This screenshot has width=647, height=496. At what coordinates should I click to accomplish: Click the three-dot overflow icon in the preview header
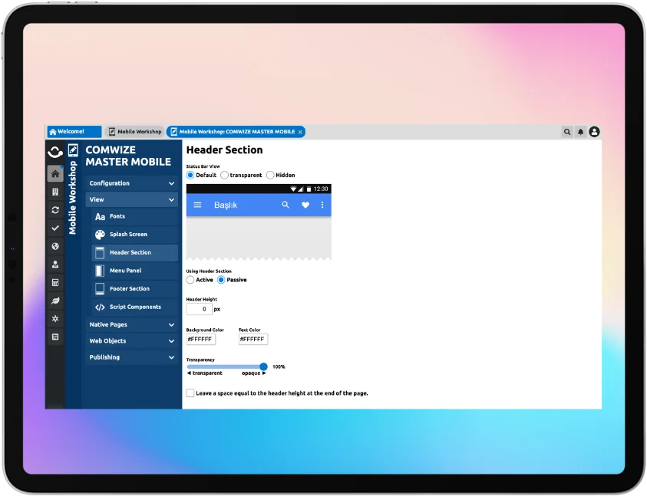pos(322,205)
